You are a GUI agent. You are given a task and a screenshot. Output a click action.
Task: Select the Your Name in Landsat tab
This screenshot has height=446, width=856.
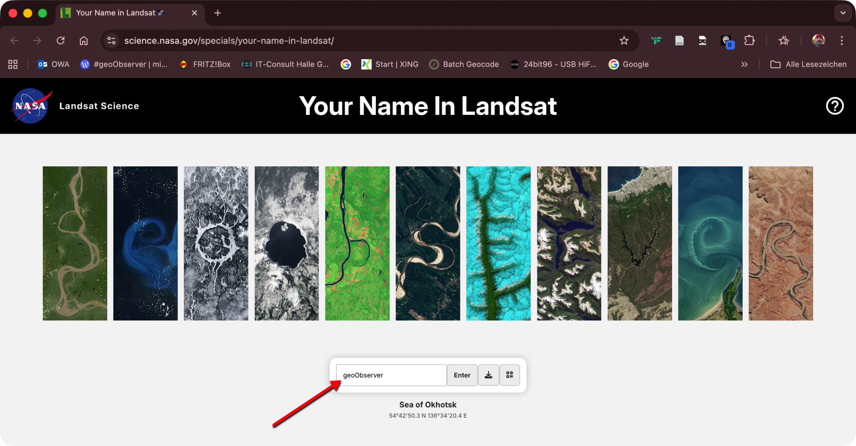coord(115,13)
